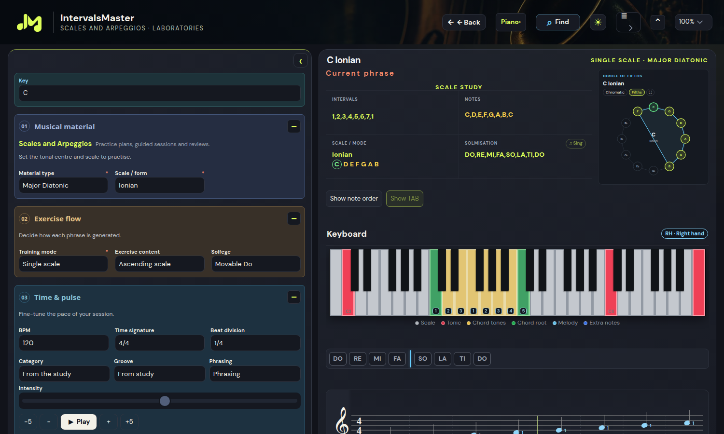This screenshot has width=724, height=434.
Task: Open the Training mode dropdown
Action: click(x=63, y=264)
